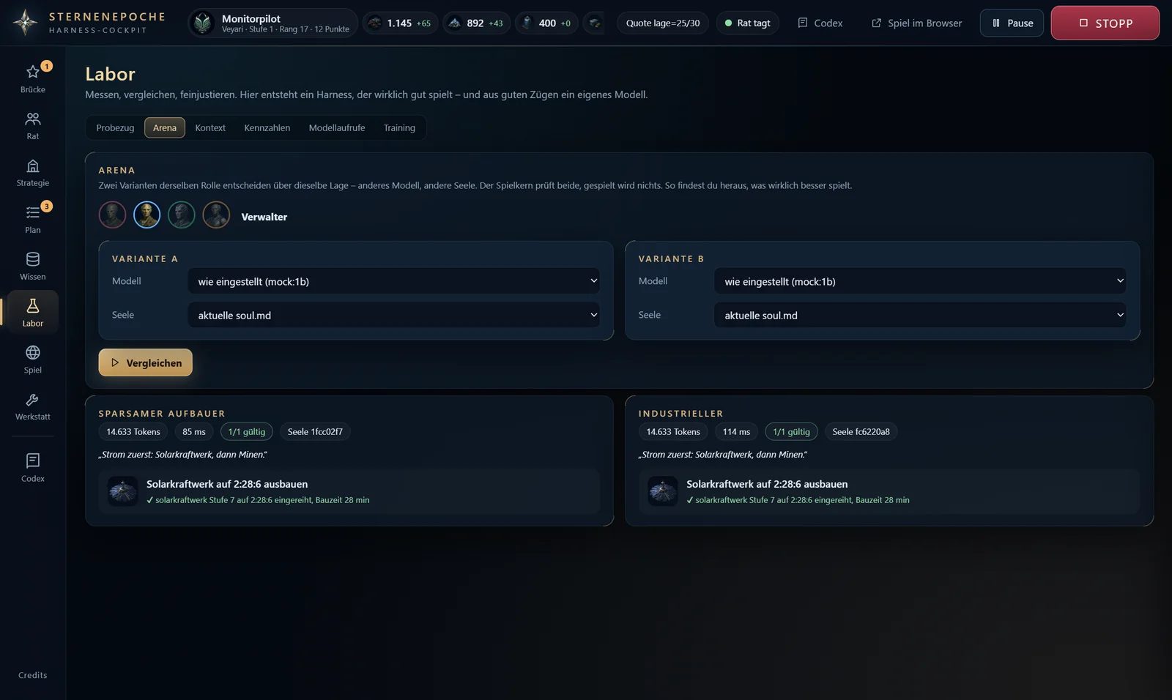Click Solarkraftwerk icon in Industrieller card
The image size is (1172, 700).
(x=663, y=491)
